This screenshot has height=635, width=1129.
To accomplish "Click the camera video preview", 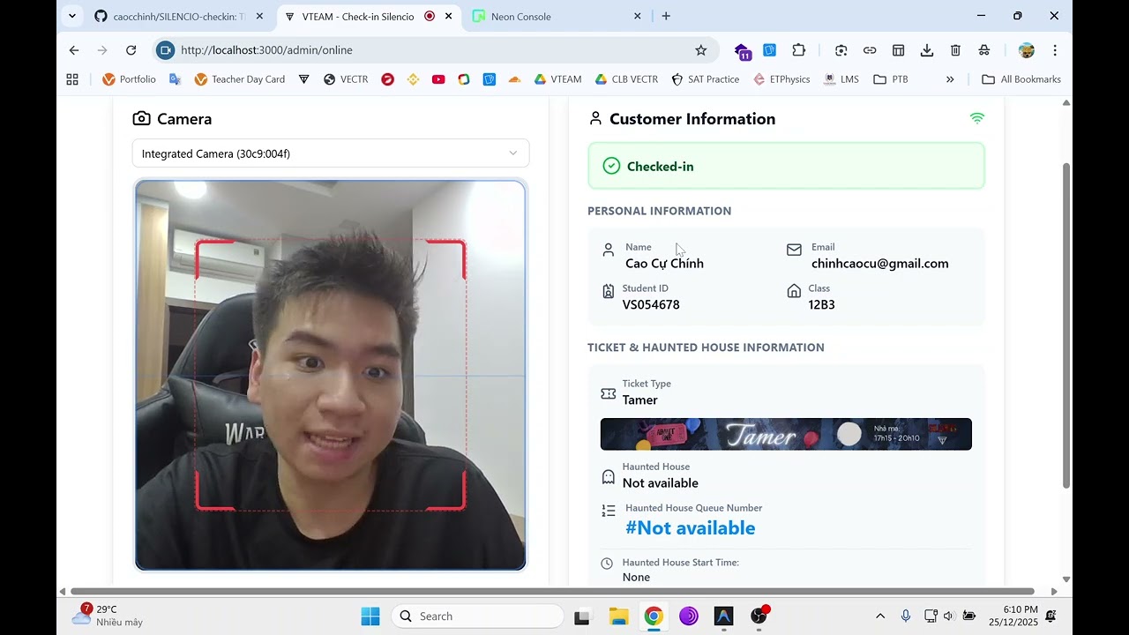I will click(x=331, y=376).
